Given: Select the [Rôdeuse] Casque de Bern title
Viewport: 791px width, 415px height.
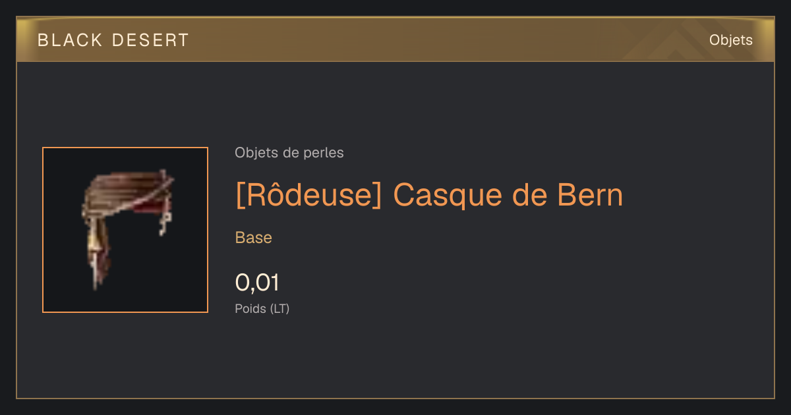Looking at the screenshot, I should click(x=429, y=195).
